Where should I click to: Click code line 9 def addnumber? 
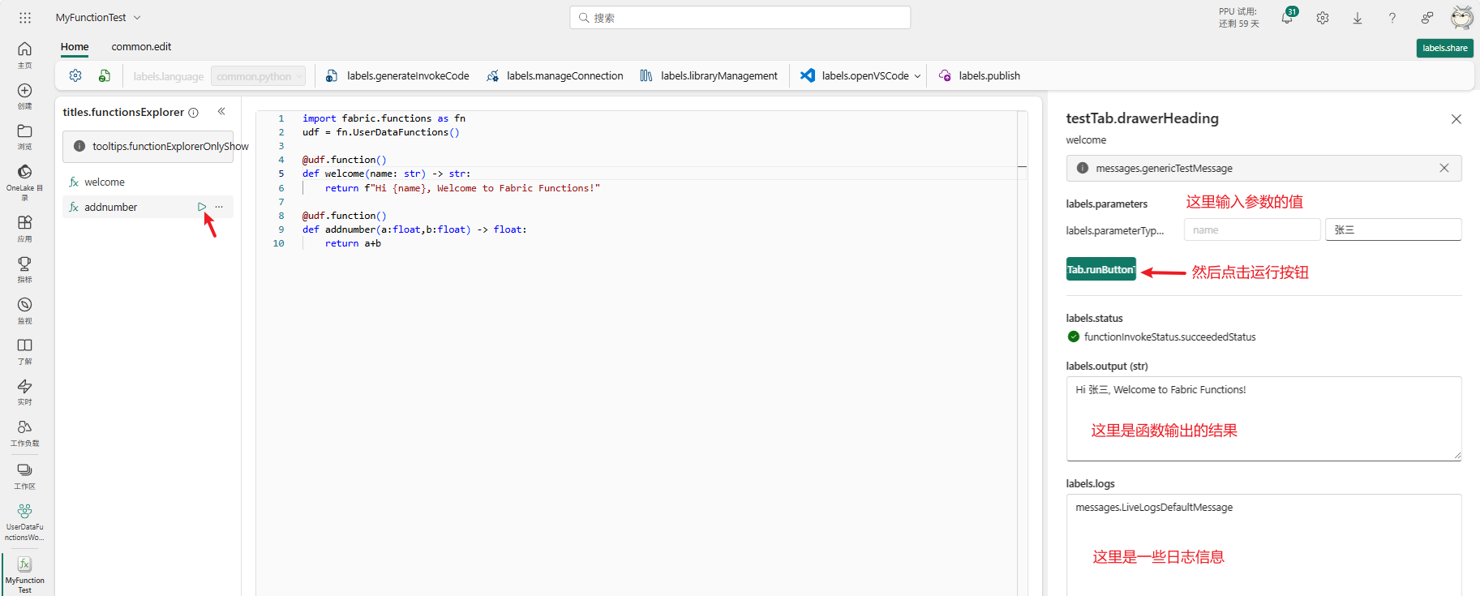point(414,229)
